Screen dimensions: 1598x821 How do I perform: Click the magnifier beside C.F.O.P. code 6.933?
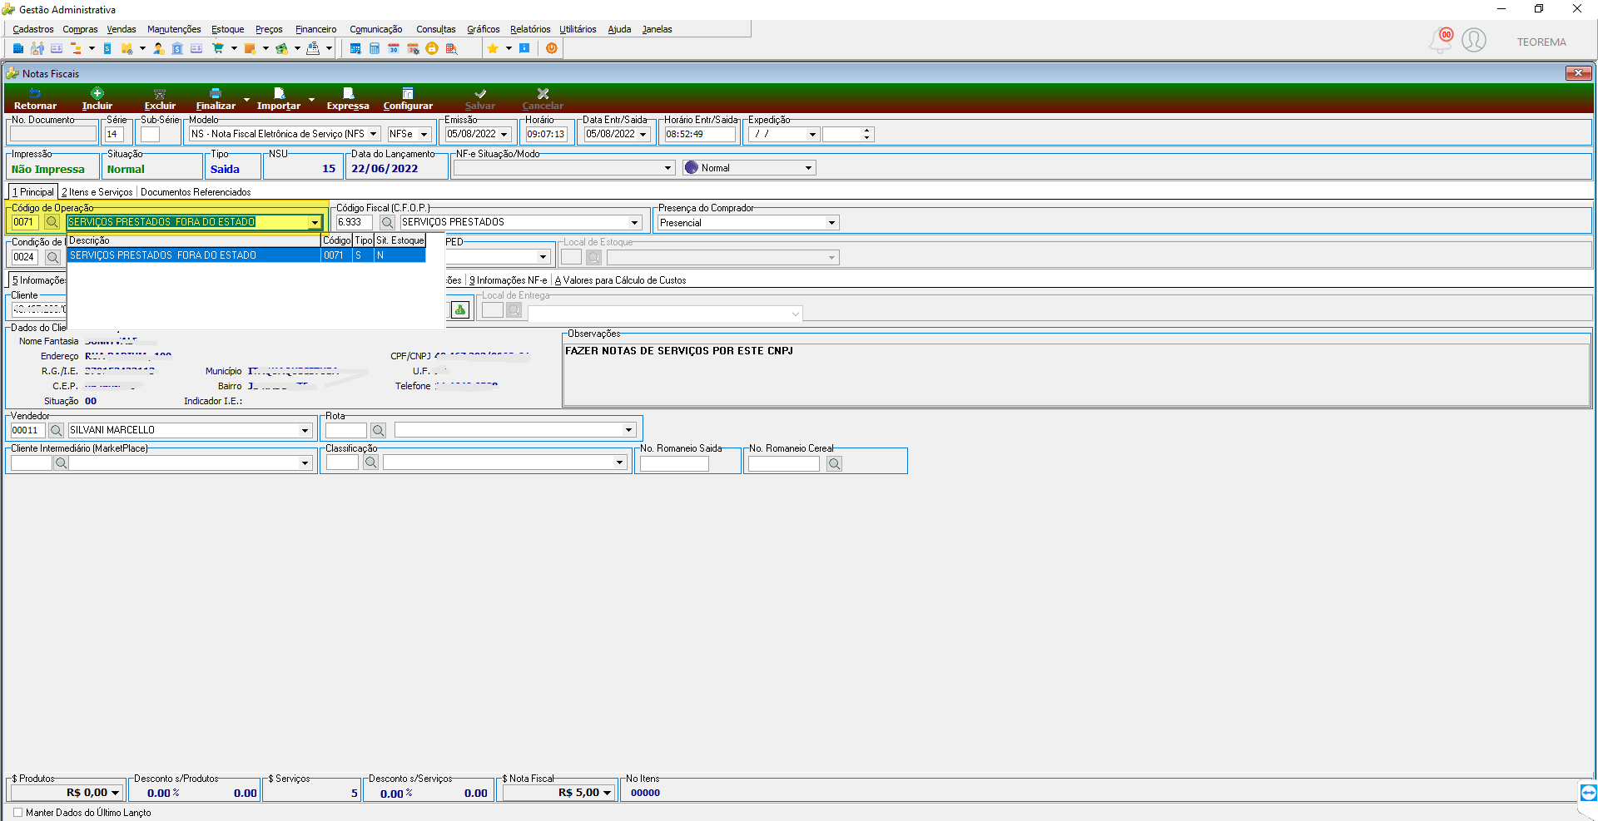387,223
